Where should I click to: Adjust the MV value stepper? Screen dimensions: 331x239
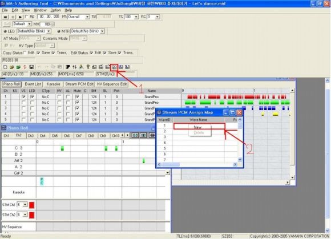point(53,25)
